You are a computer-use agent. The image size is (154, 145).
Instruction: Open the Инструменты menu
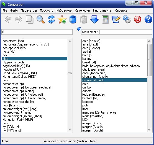102,10
